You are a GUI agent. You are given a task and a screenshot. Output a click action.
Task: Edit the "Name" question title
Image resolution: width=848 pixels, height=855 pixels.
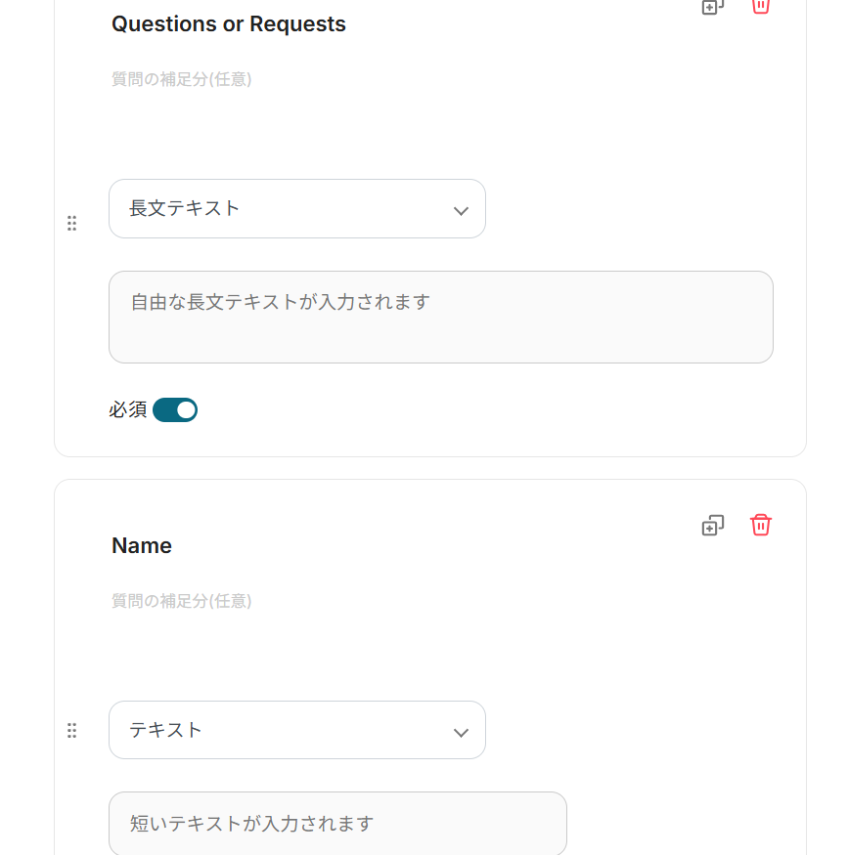tap(142, 546)
